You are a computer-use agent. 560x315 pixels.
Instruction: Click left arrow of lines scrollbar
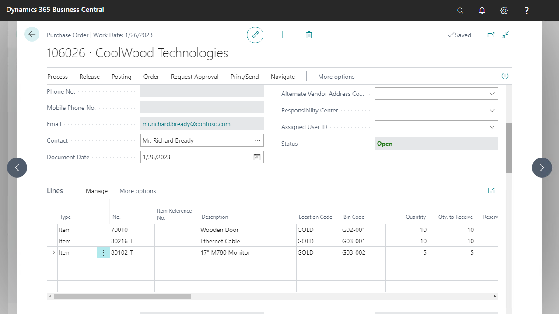(50, 296)
